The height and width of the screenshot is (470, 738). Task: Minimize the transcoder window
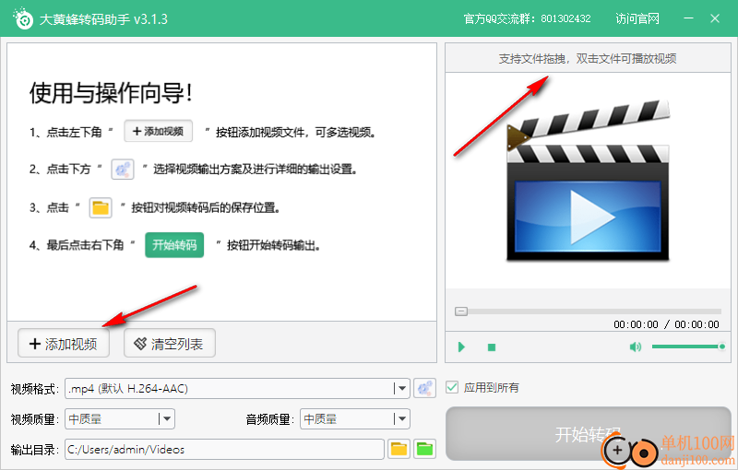pyautogui.click(x=688, y=18)
